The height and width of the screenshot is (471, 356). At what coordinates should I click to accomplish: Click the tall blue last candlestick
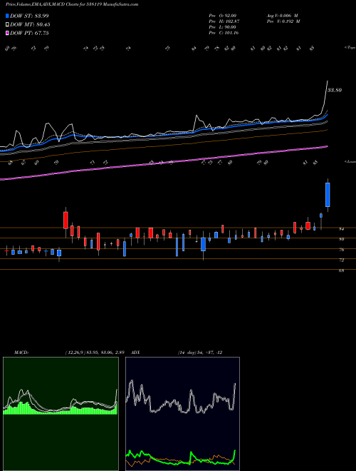click(328, 195)
